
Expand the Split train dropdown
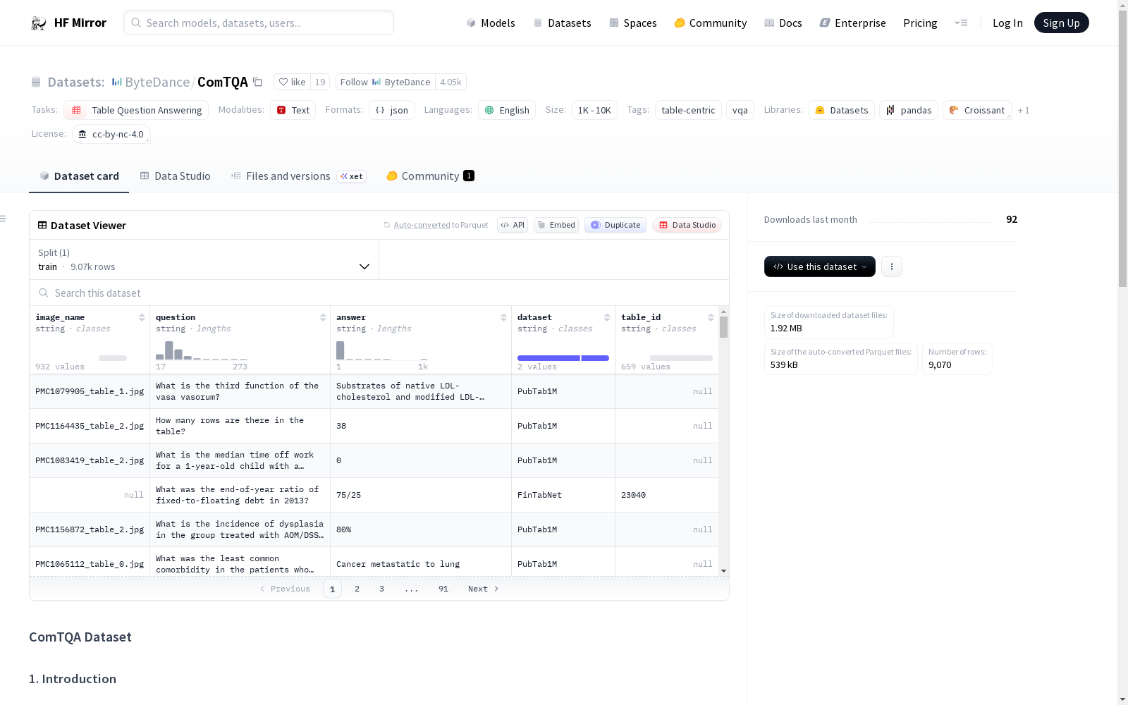click(204, 259)
